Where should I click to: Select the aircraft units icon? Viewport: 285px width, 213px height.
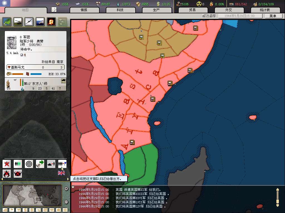click(29, 22)
